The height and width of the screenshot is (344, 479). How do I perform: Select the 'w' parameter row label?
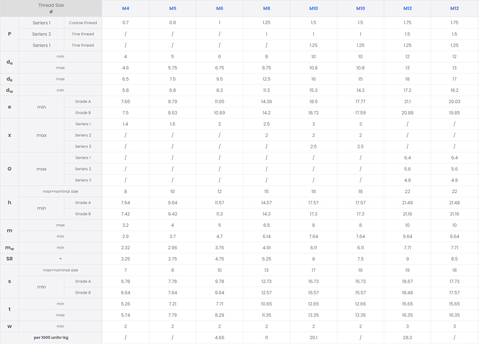[x=10, y=326]
